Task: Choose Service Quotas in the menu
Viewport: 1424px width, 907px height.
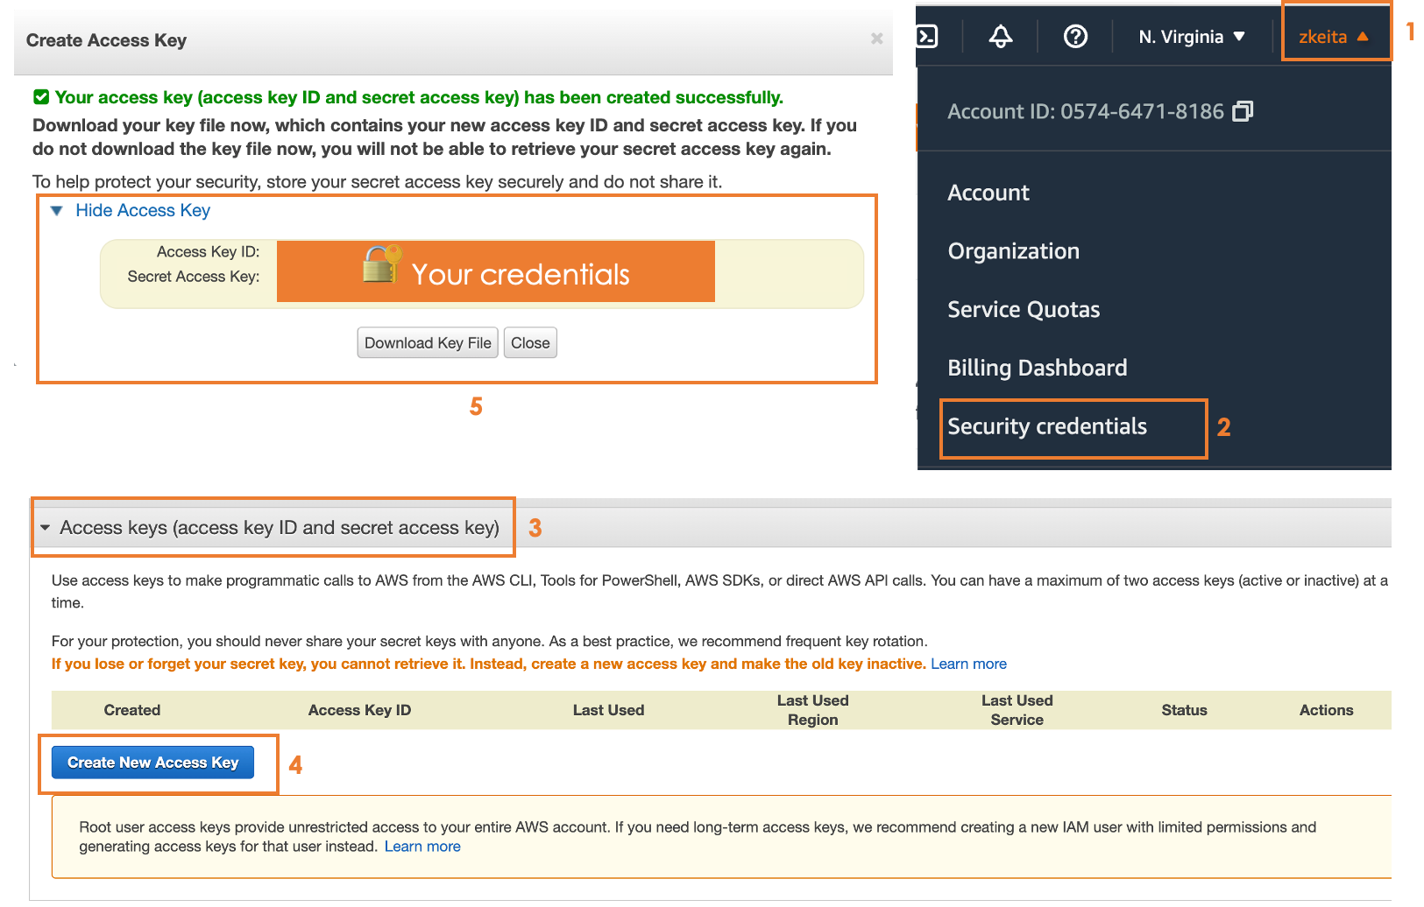Action: (1024, 310)
